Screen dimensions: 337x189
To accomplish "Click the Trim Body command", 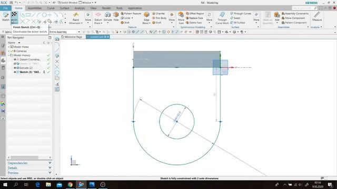I will (159, 18).
